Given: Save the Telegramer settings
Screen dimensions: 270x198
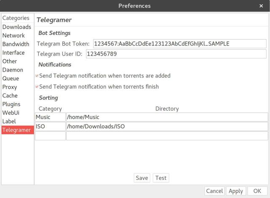Looking at the screenshot, I should pyautogui.click(x=142, y=178).
